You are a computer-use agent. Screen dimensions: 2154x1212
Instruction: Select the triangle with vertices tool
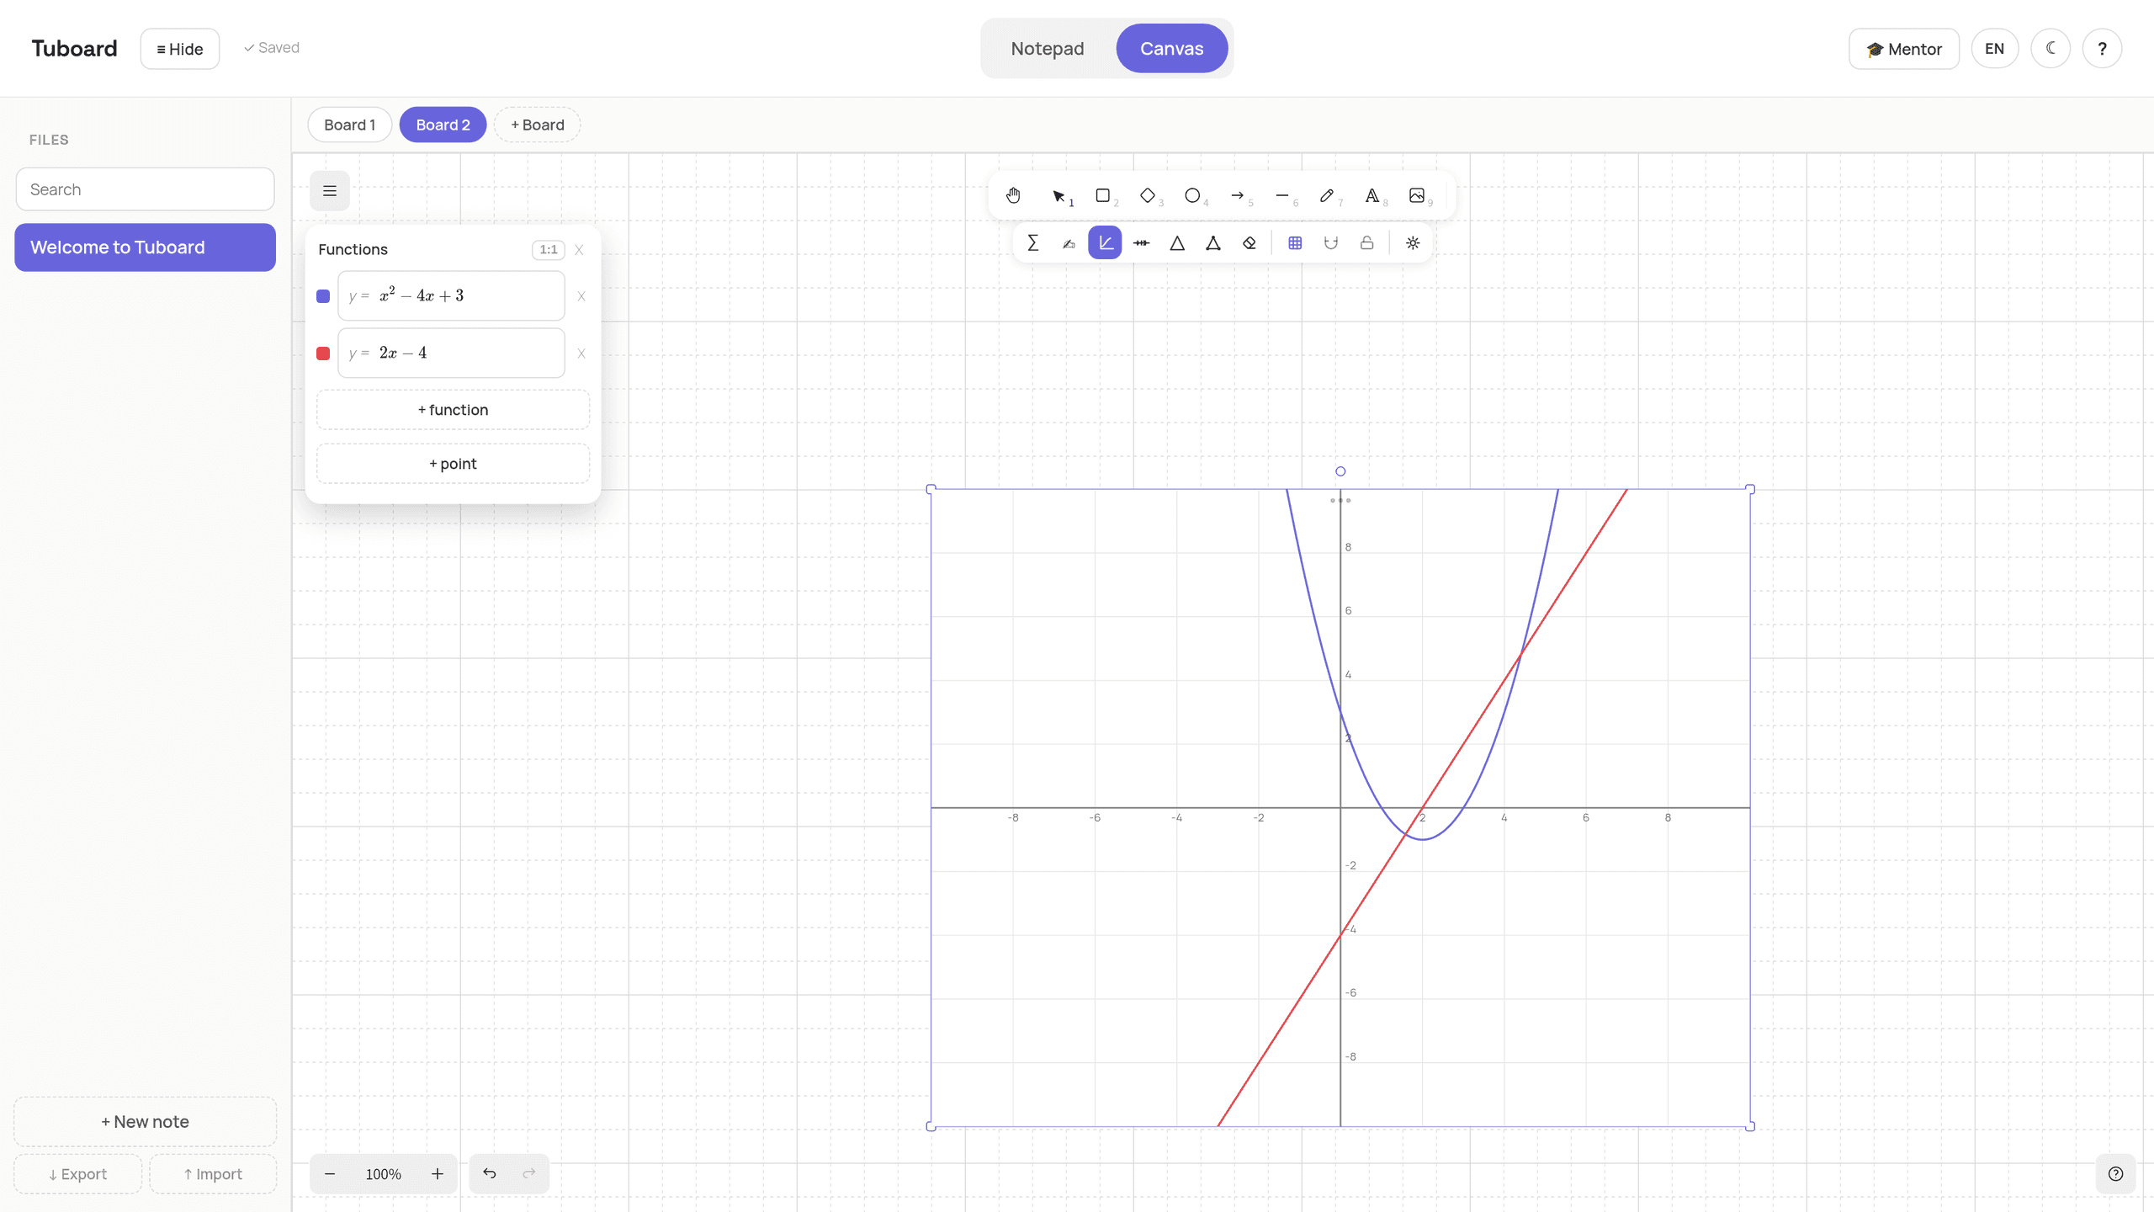point(1213,243)
